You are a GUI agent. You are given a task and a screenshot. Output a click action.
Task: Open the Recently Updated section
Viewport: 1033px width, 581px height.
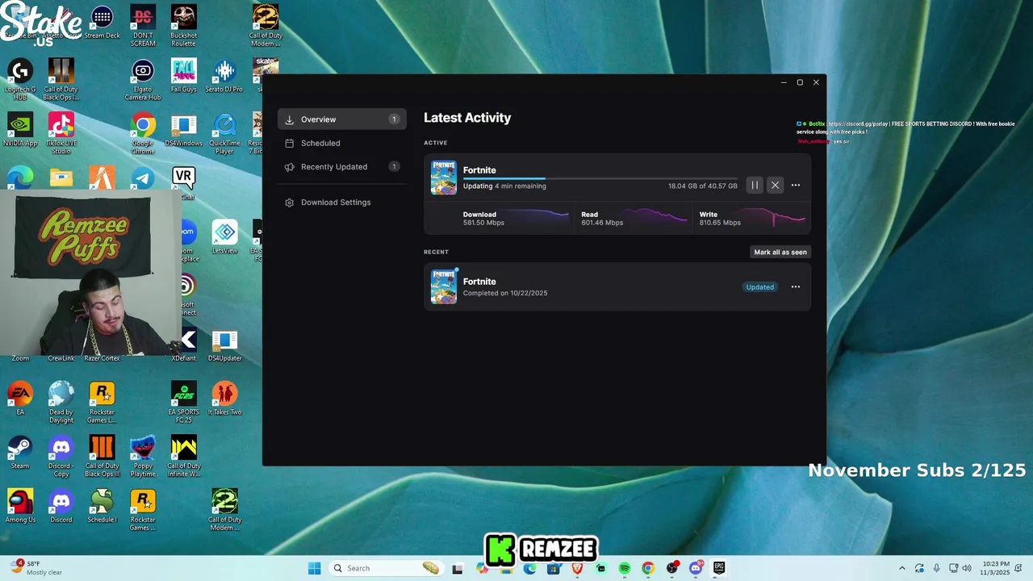coord(341,167)
